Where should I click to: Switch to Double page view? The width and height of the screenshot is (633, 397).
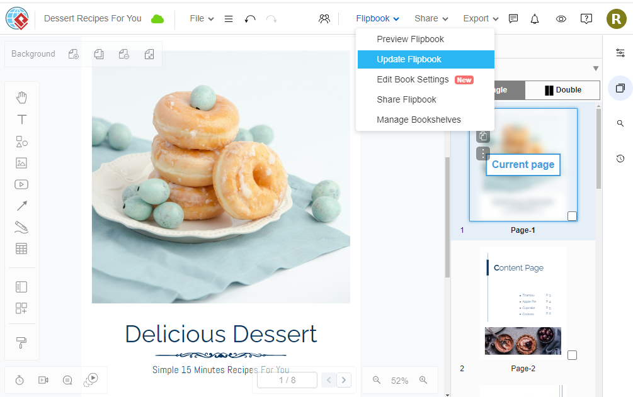pos(562,90)
